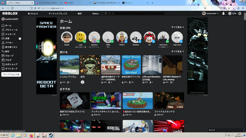
Task: Click the browser back arrow
Action: [x=3, y=8]
